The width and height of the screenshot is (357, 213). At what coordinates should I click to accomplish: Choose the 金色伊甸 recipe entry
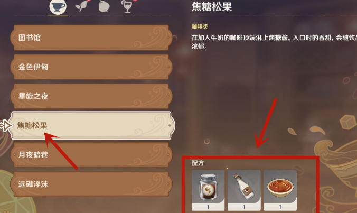click(x=91, y=67)
